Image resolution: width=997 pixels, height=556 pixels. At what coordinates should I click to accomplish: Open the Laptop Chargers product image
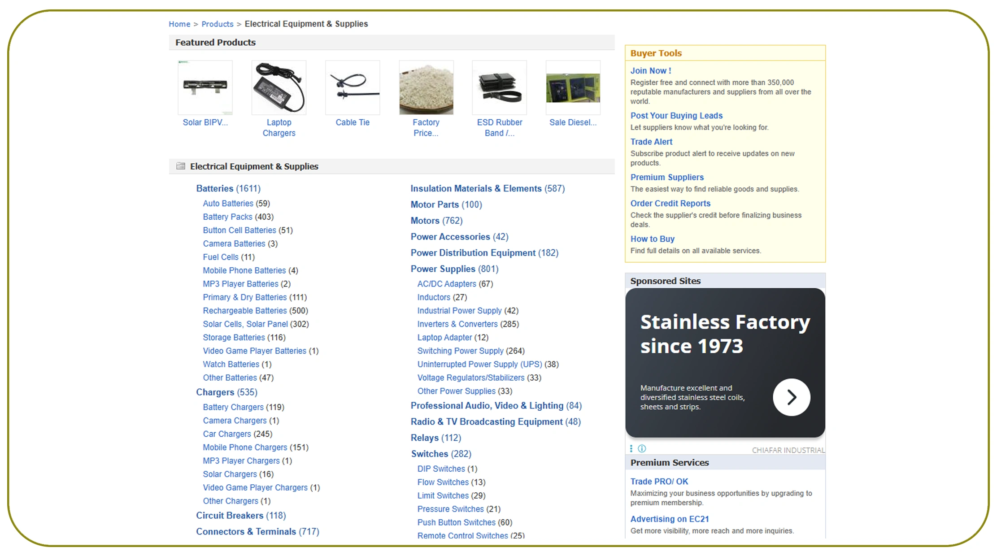pyautogui.click(x=279, y=87)
